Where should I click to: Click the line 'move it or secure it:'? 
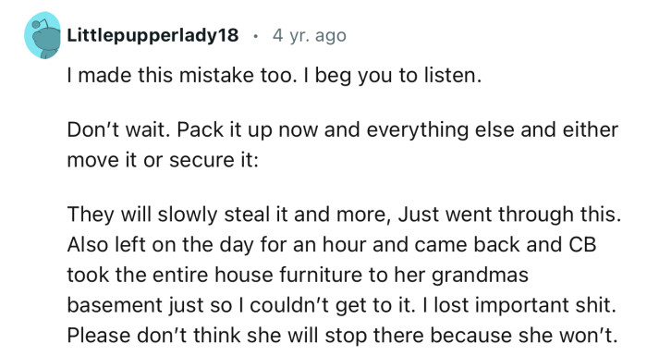163,160
